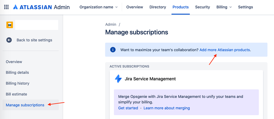Open Learn more about merging link
274x119 pixels.
(166, 108)
